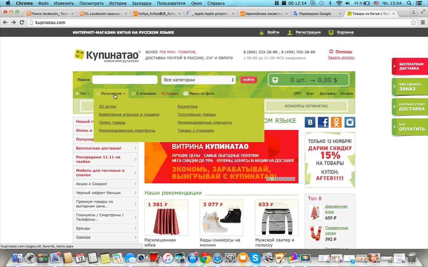Expand the Популярное dropdown menu
This screenshot has height=267, width=428.
click(111, 93)
